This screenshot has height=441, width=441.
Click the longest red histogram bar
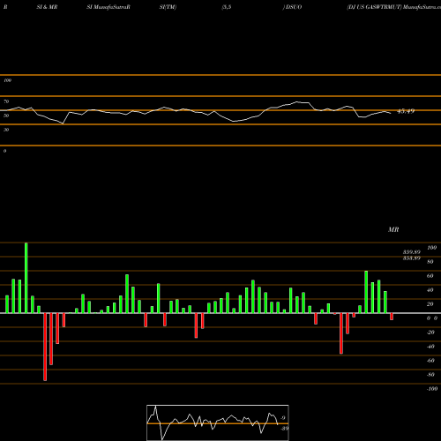[45, 347]
